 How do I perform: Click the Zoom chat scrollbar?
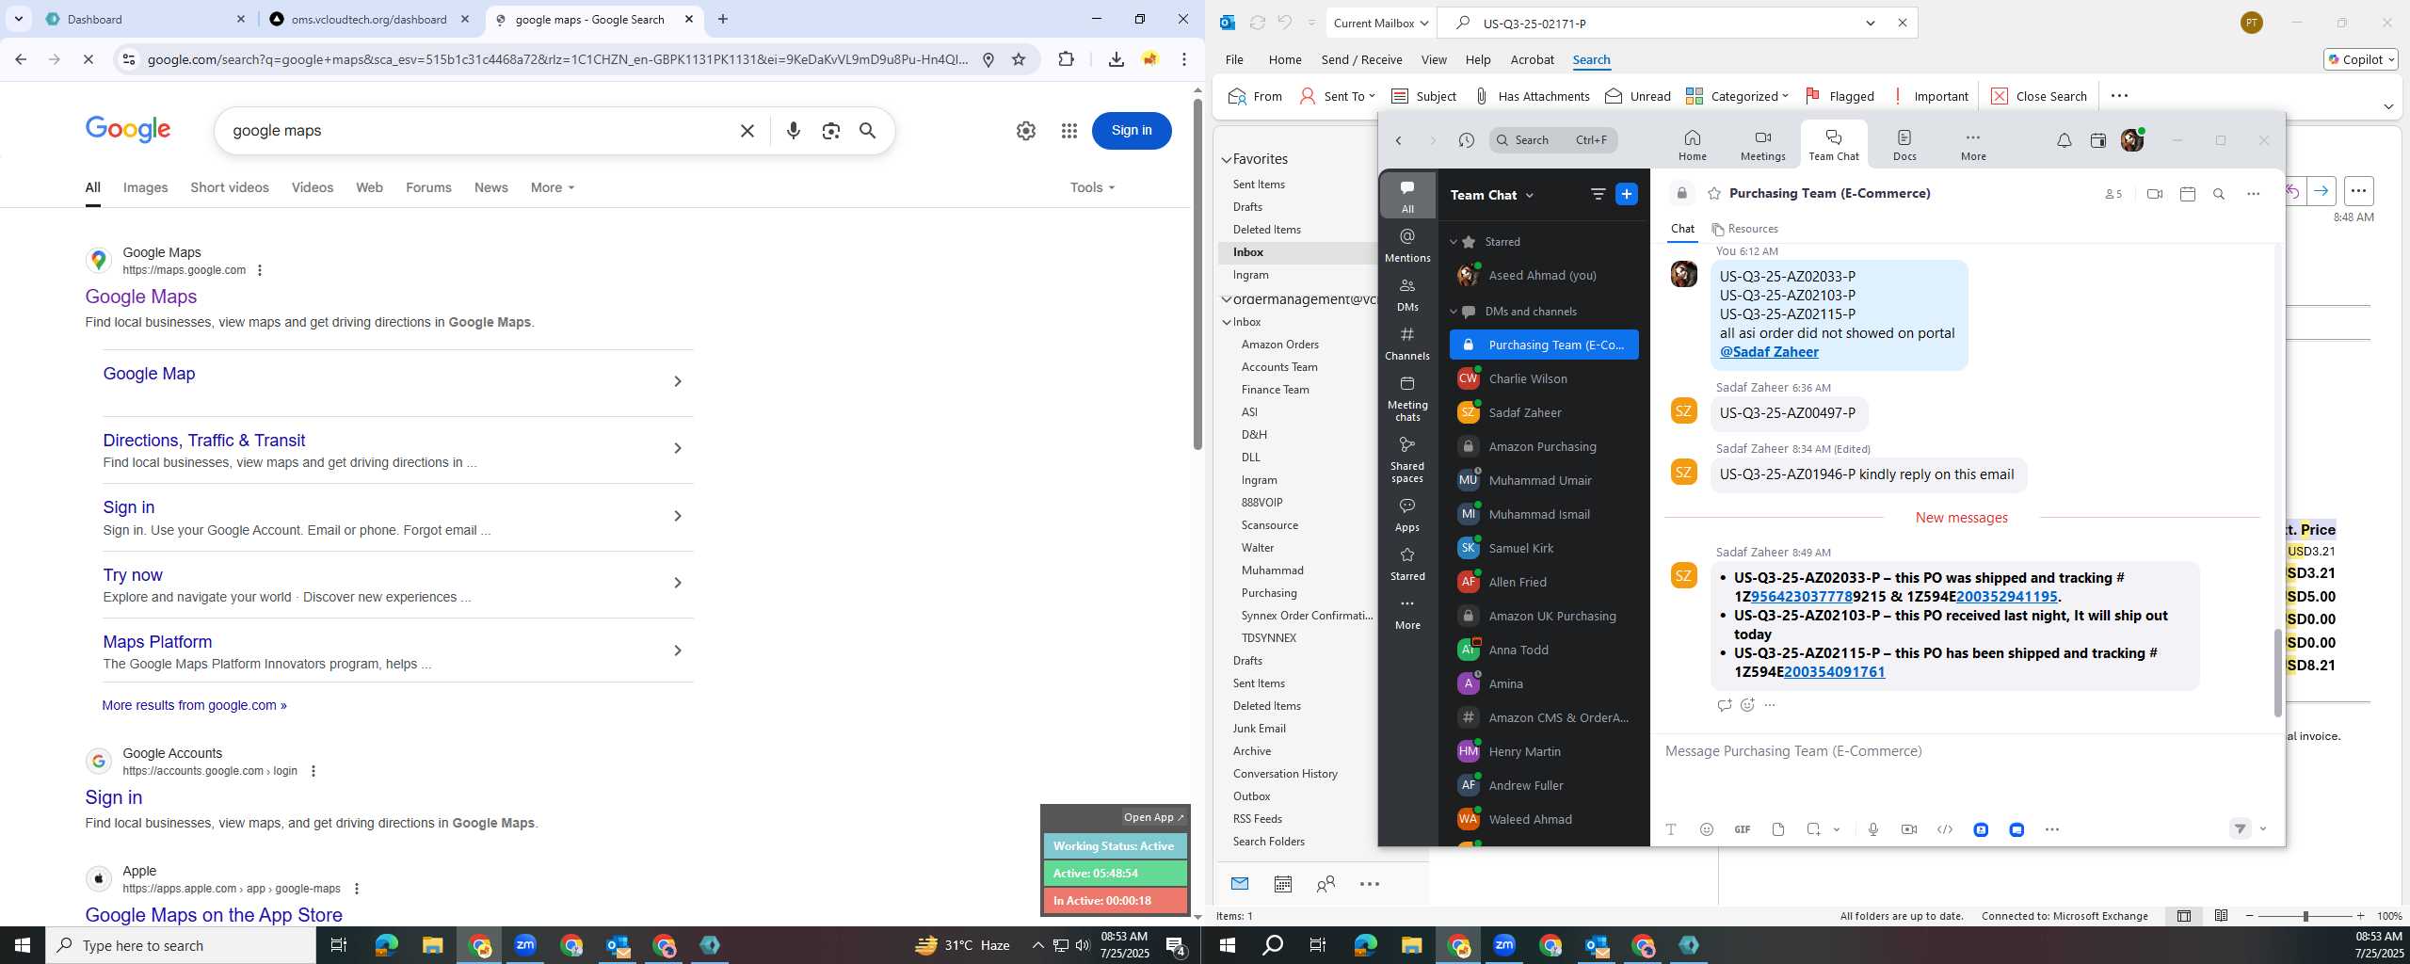(2277, 673)
